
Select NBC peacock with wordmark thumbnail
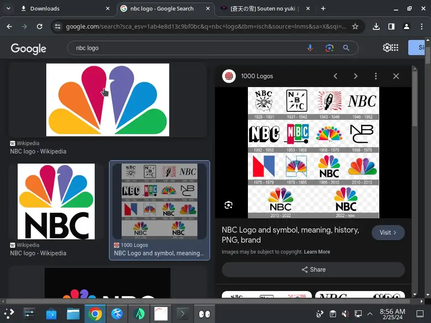click(x=56, y=201)
